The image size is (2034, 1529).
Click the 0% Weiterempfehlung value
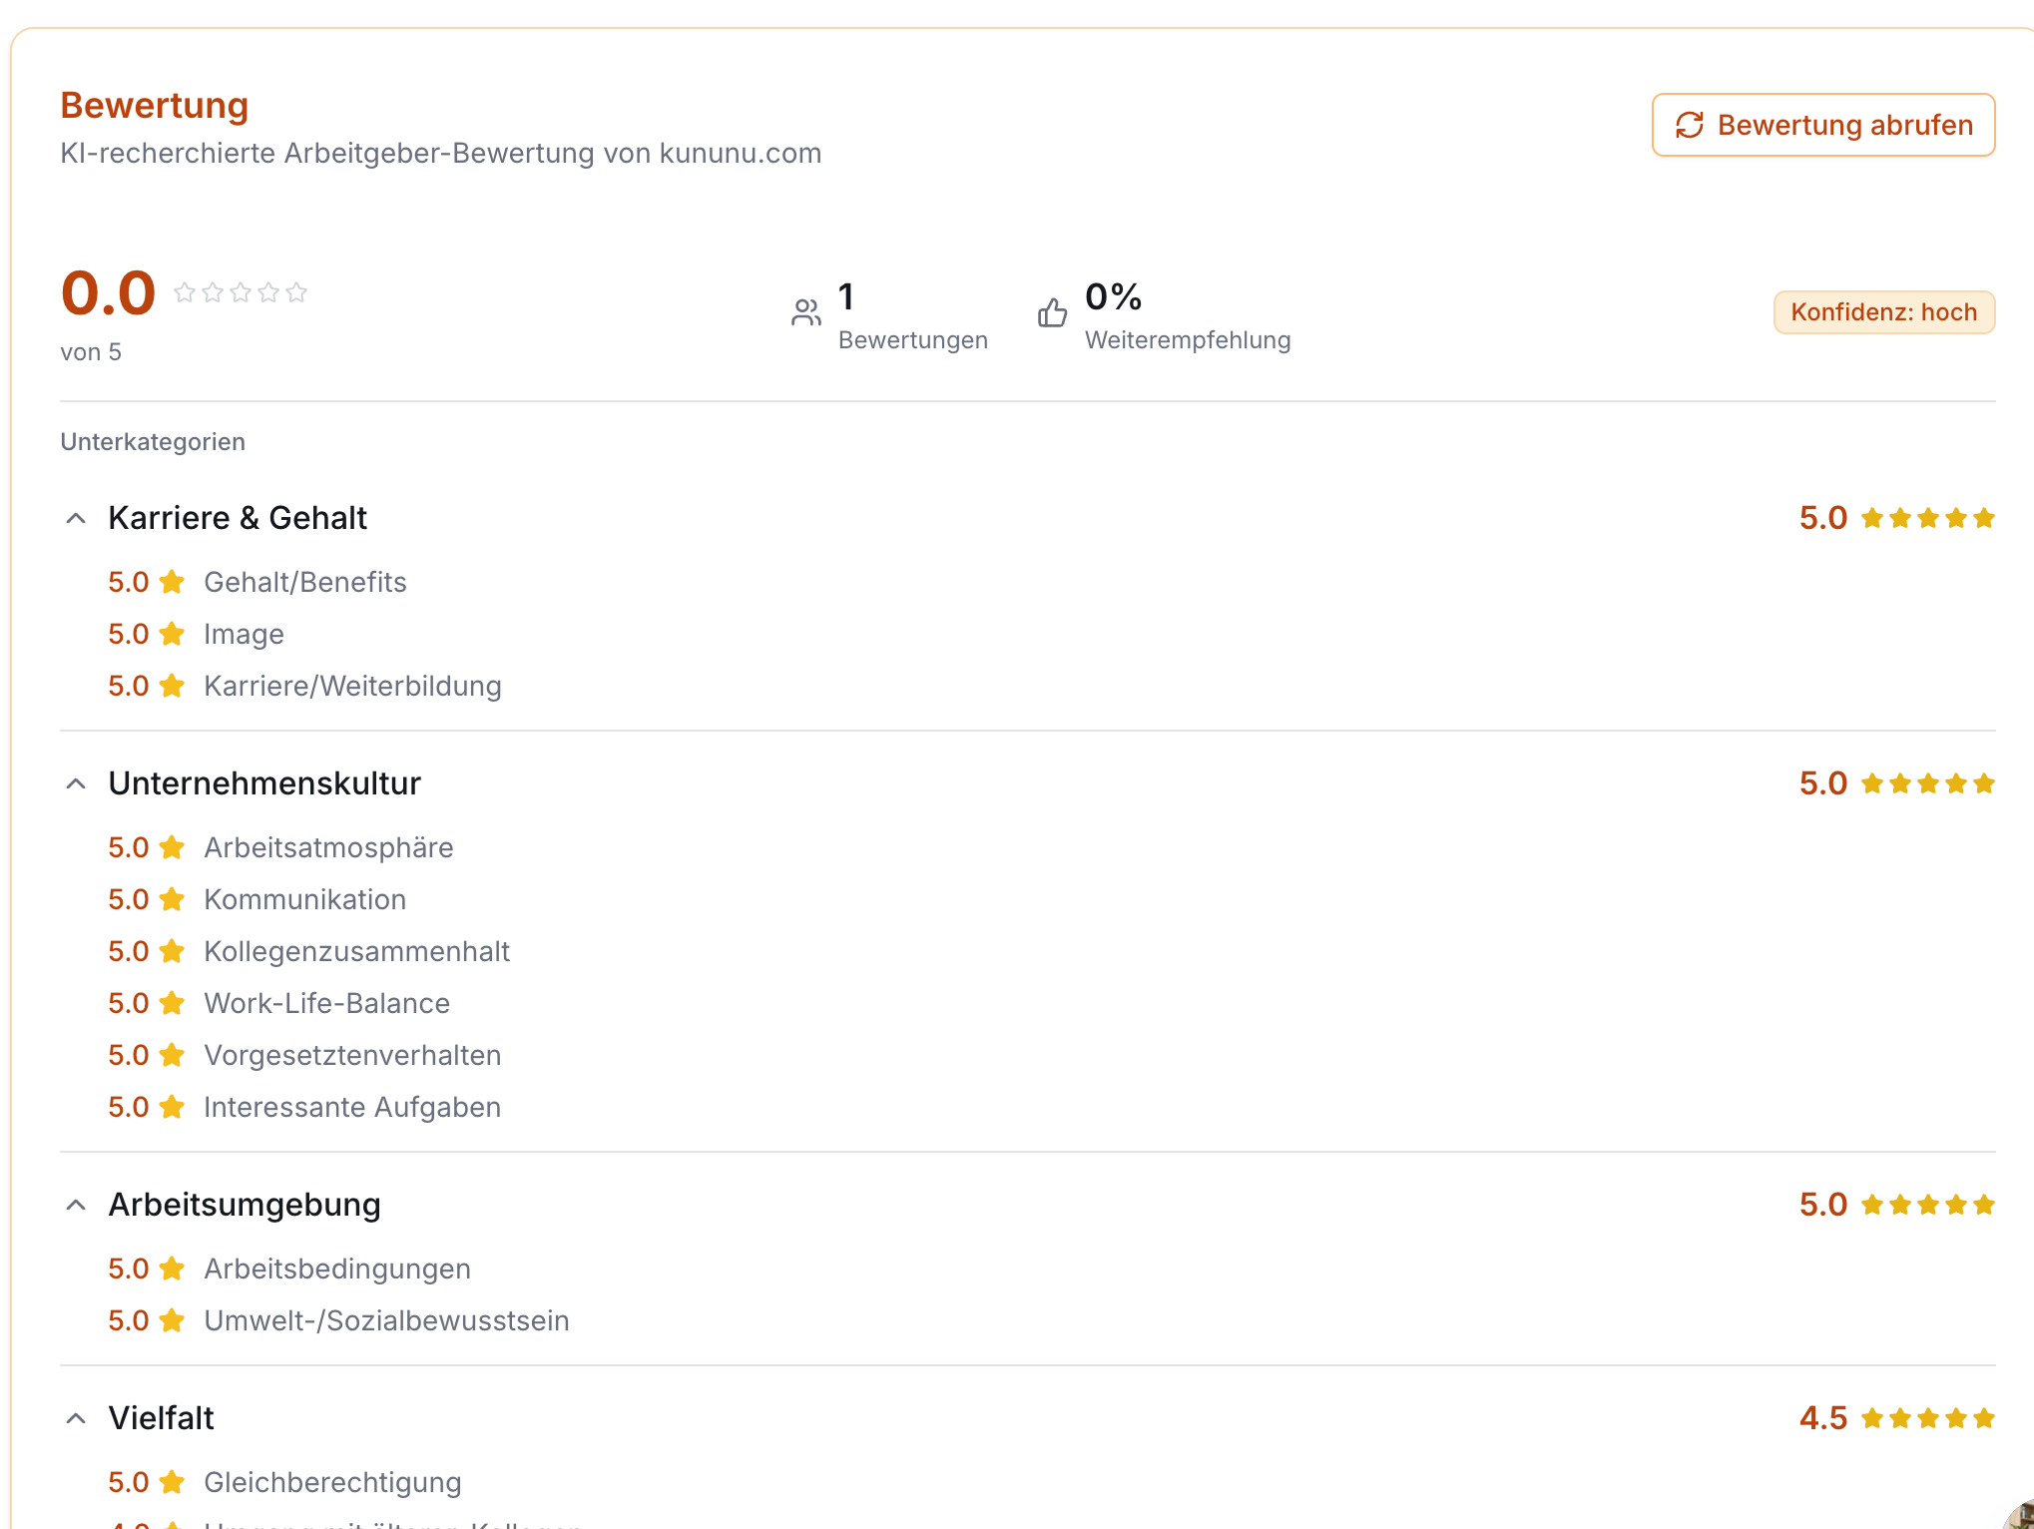click(x=1114, y=296)
